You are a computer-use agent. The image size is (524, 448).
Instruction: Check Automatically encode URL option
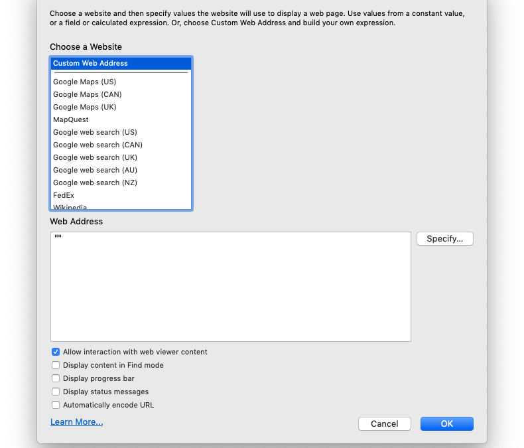tap(56, 406)
